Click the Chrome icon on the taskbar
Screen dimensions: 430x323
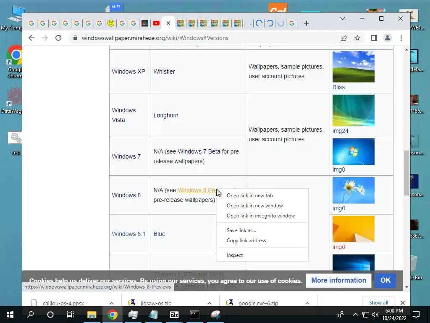point(112,315)
